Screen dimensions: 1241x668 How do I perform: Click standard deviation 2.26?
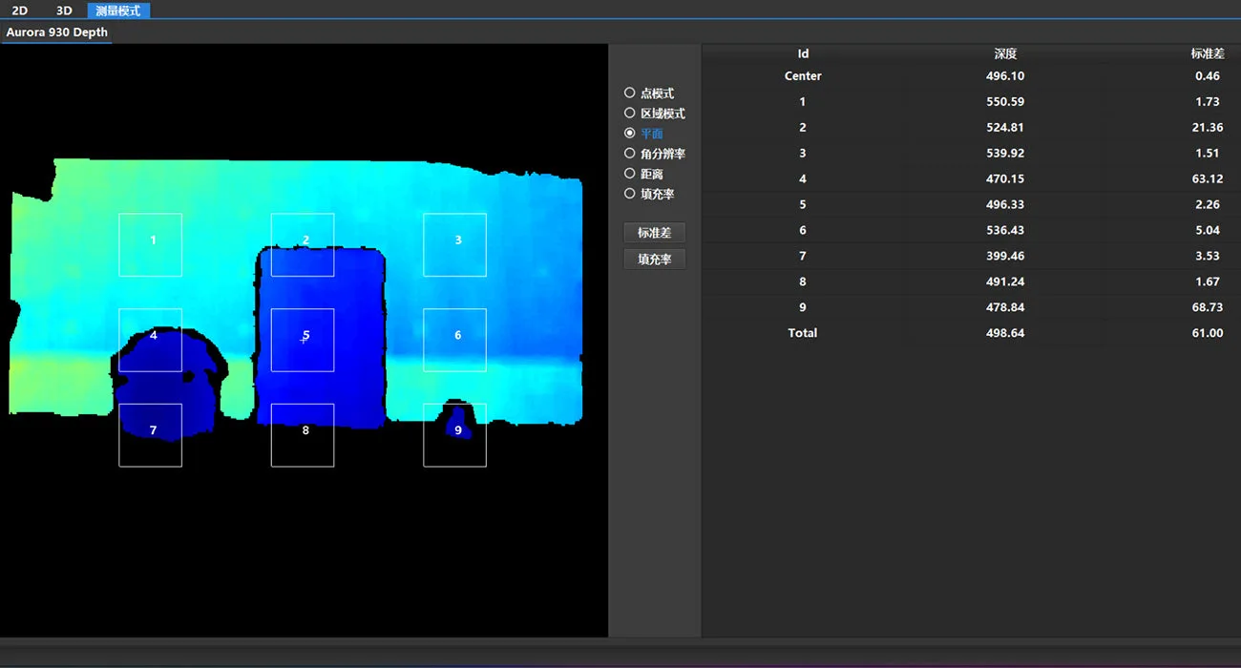(1208, 205)
